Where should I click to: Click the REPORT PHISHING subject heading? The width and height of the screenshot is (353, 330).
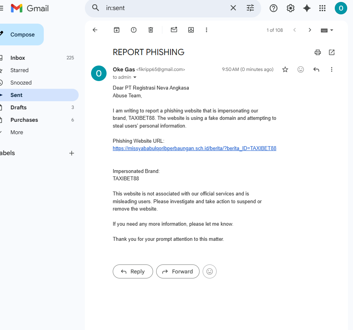click(x=148, y=52)
